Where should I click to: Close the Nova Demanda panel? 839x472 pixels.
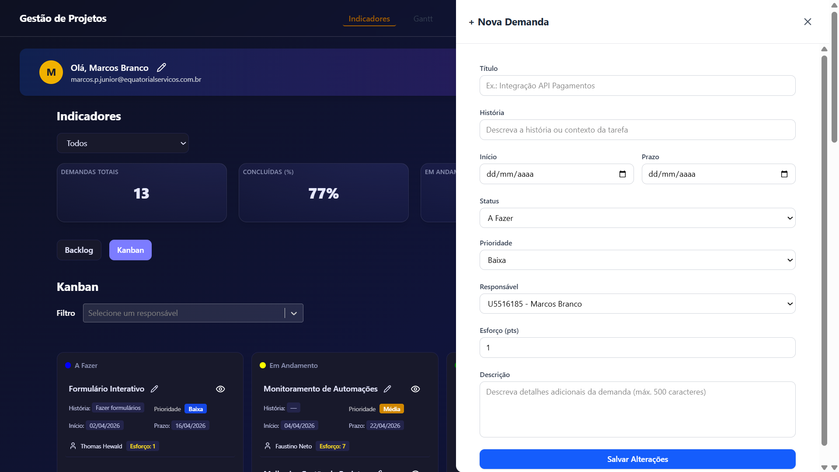[x=808, y=22]
